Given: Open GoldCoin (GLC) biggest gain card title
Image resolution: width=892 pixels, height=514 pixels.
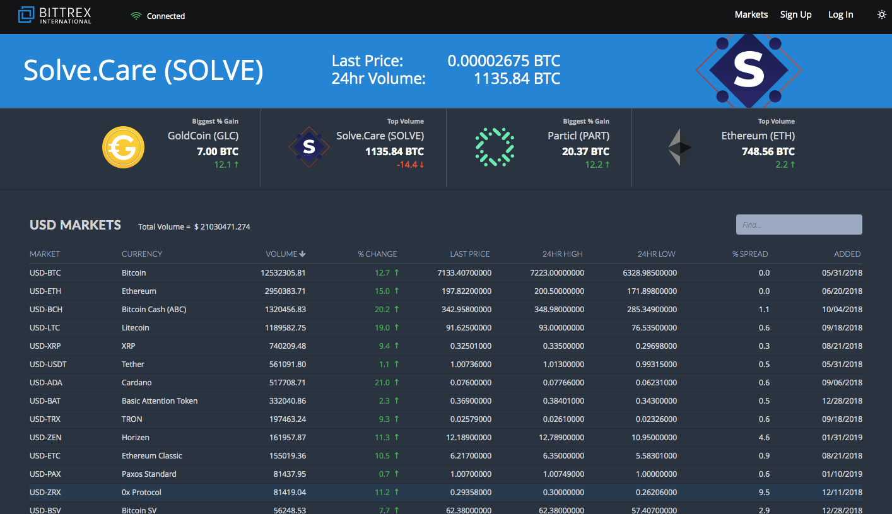Looking at the screenshot, I should pyautogui.click(x=203, y=136).
